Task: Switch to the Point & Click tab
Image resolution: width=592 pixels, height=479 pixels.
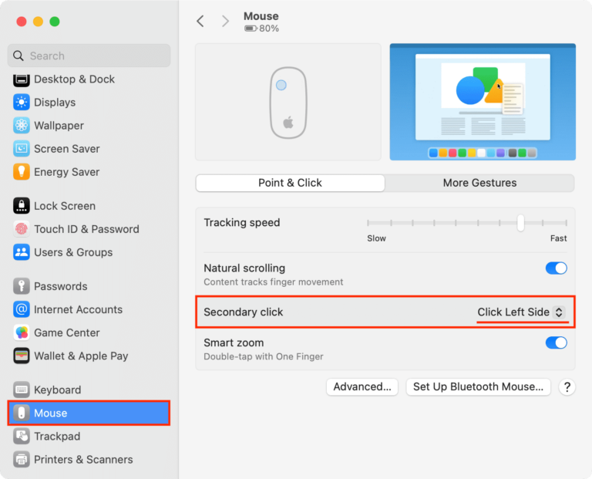Action: (x=290, y=183)
